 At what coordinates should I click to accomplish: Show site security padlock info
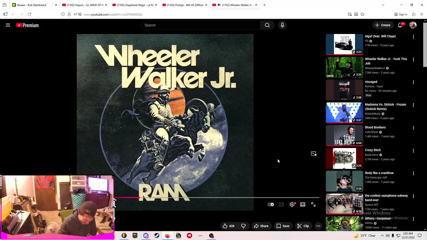coord(69,14)
